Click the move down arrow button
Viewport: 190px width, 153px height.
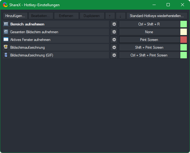pyautogui.click(x=120, y=16)
